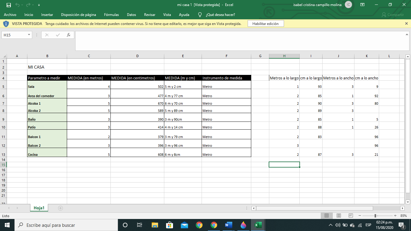
Task: Open Ribbon Display Options button
Action: pyautogui.click(x=363, y=5)
